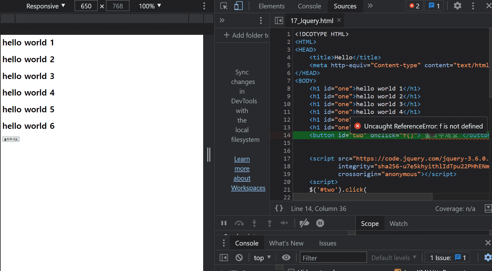Open the top JavaScript context dropdown
492x271 pixels.
coord(262,258)
